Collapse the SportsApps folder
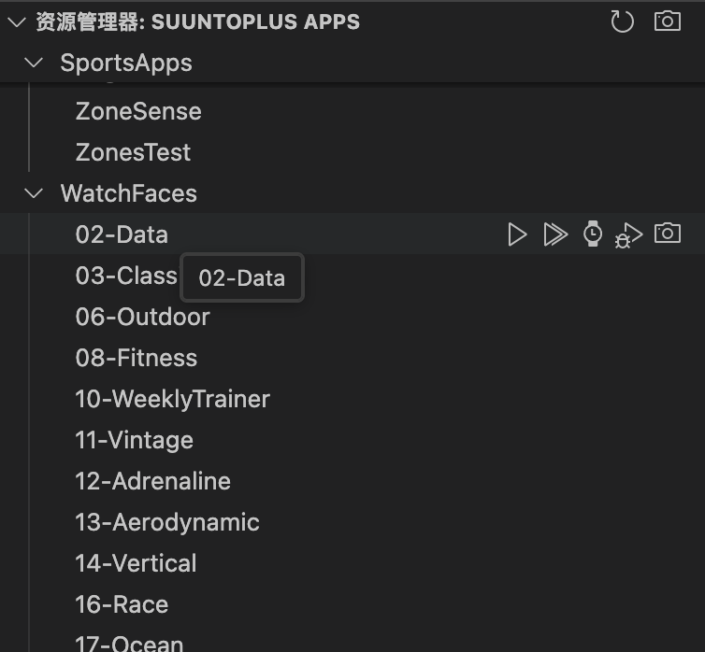Image resolution: width=705 pixels, height=652 pixels. [34, 63]
